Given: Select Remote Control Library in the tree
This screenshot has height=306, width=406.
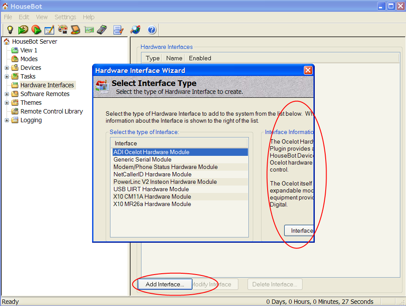Looking at the screenshot, I should (x=52, y=111).
